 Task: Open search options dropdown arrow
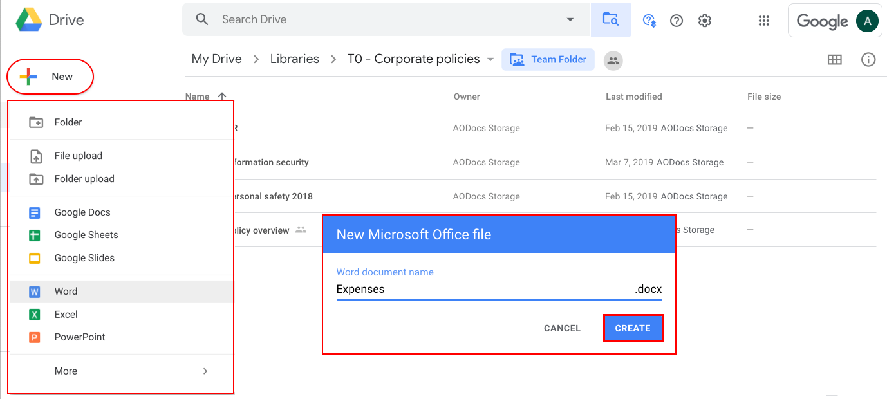(570, 20)
